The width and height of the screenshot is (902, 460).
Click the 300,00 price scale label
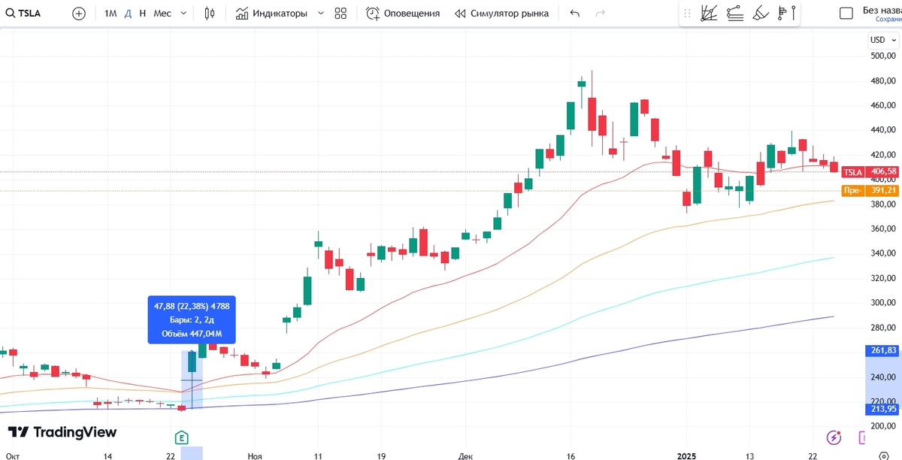coord(882,303)
